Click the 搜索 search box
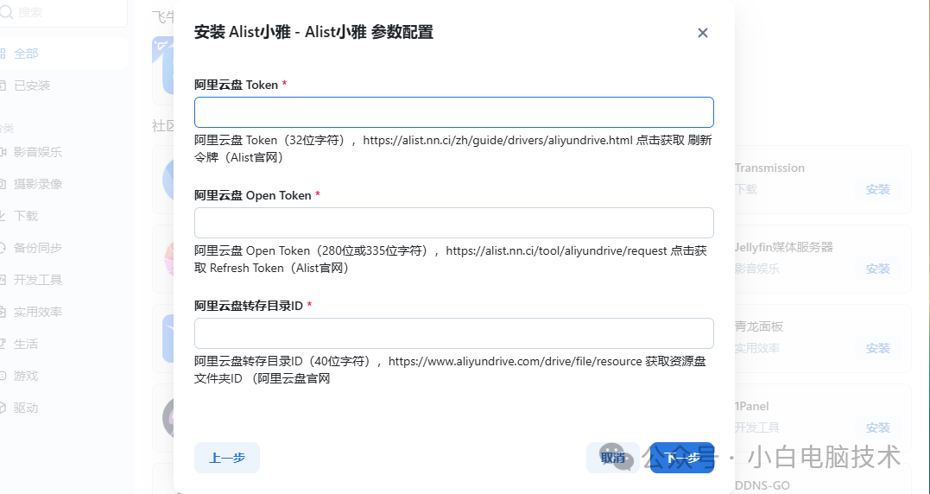 pos(62,12)
